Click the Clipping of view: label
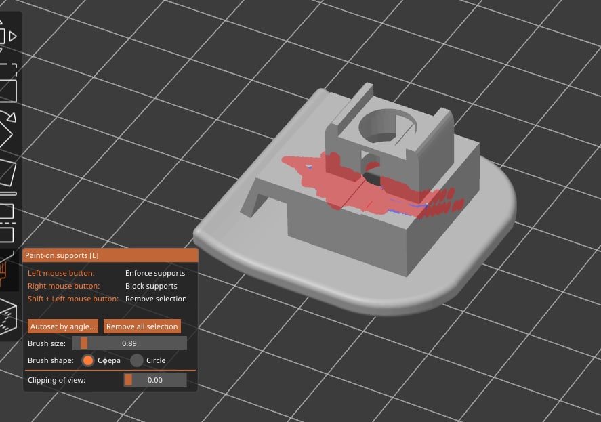601x422 pixels. [57, 380]
